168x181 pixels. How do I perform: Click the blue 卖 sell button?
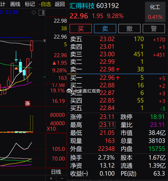(105, 29)
